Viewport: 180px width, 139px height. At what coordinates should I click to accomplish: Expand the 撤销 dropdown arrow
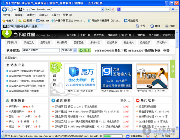[162, 26]
